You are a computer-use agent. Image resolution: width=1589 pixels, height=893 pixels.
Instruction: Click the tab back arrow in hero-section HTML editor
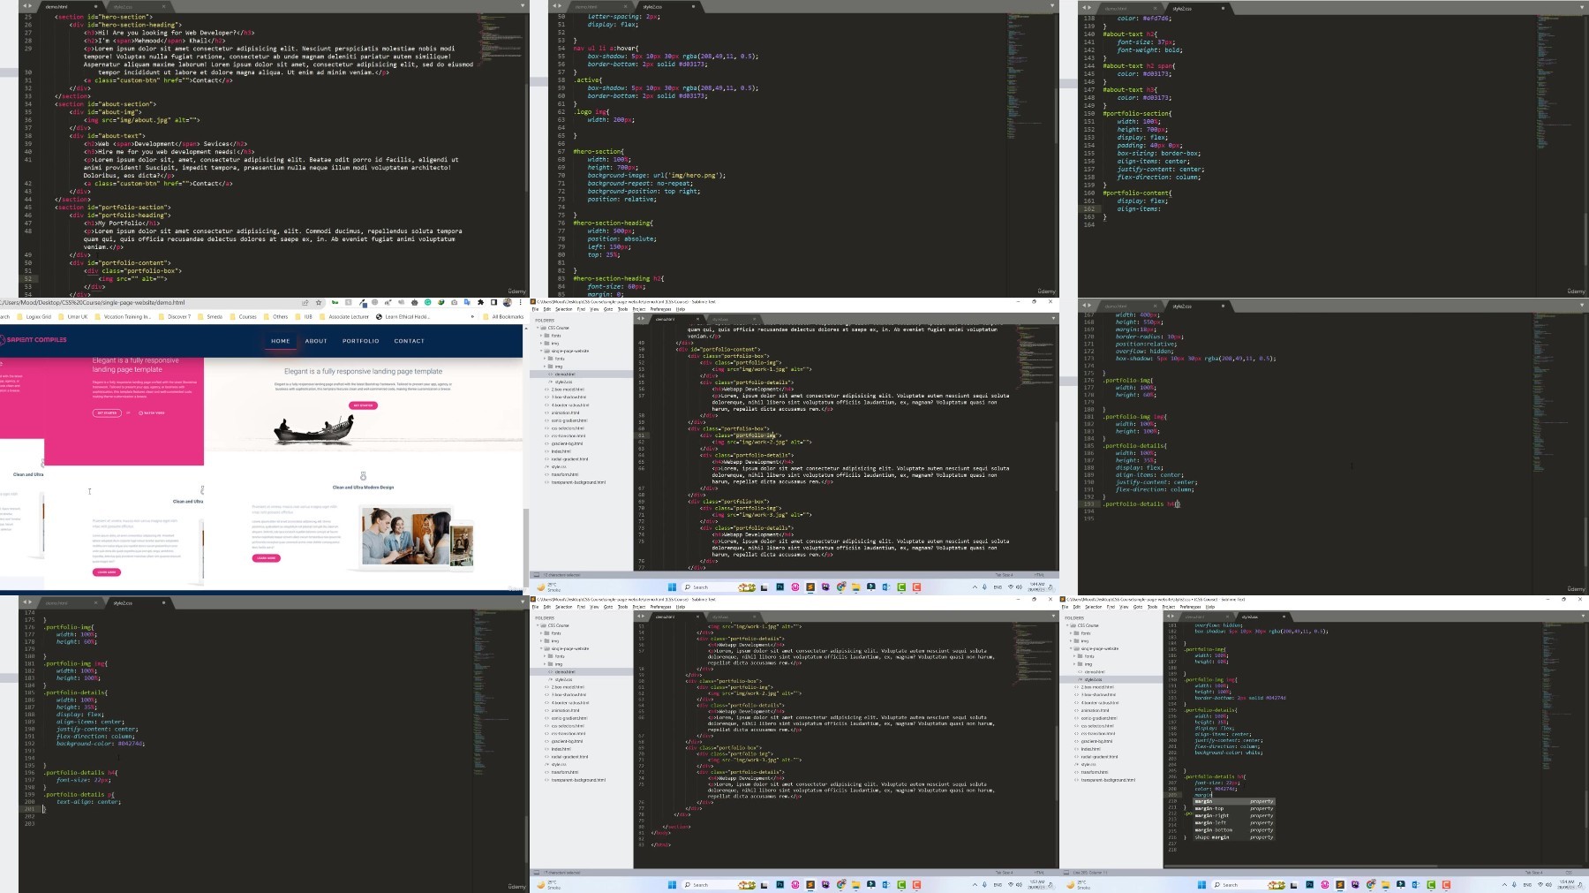click(25, 6)
